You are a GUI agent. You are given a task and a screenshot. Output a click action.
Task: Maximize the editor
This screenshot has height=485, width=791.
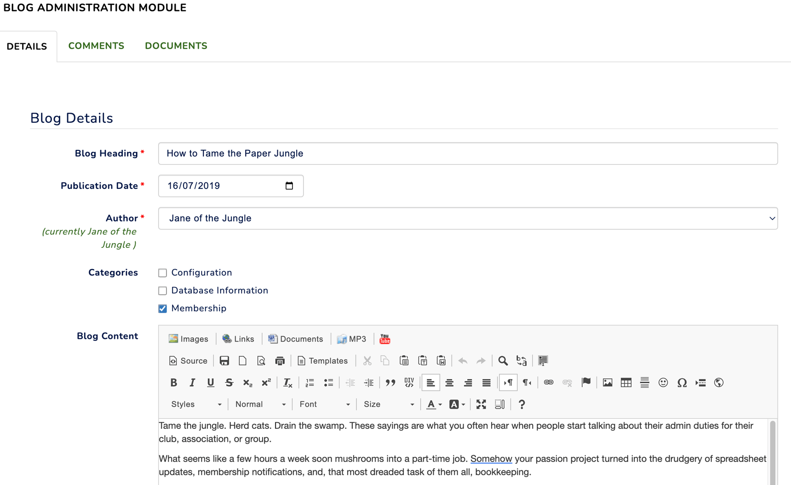pyautogui.click(x=481, y=405)
